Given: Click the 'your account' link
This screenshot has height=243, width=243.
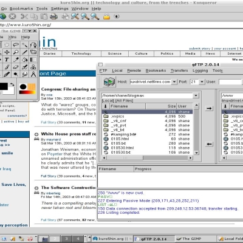Looking at the screenshot, I should pos(225,49).
